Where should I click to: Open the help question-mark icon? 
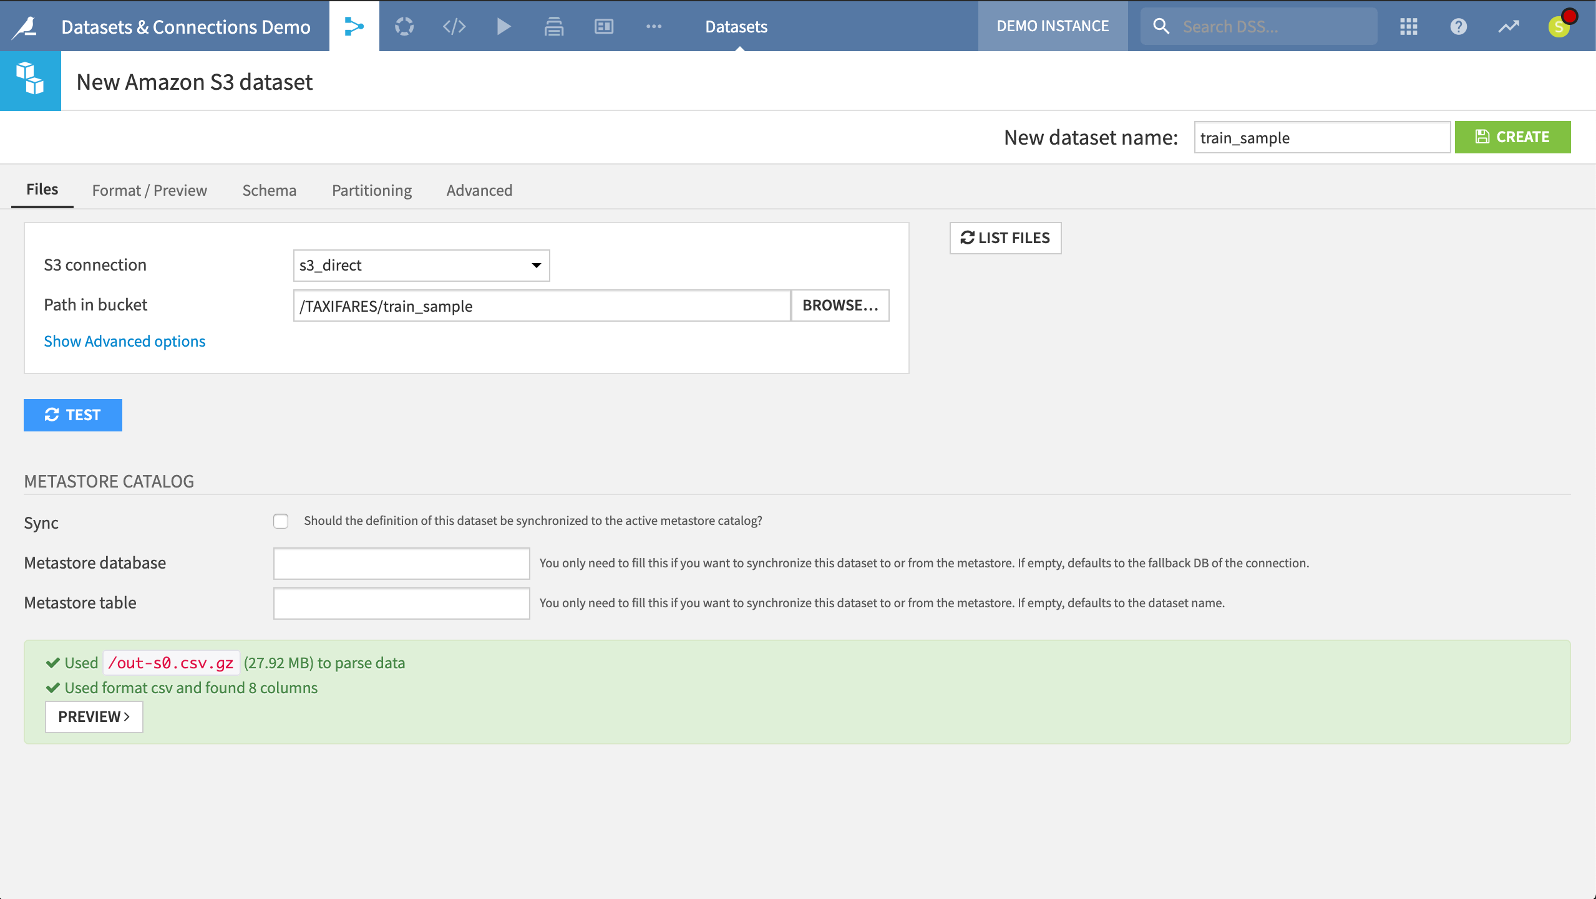click(1458, 26)
